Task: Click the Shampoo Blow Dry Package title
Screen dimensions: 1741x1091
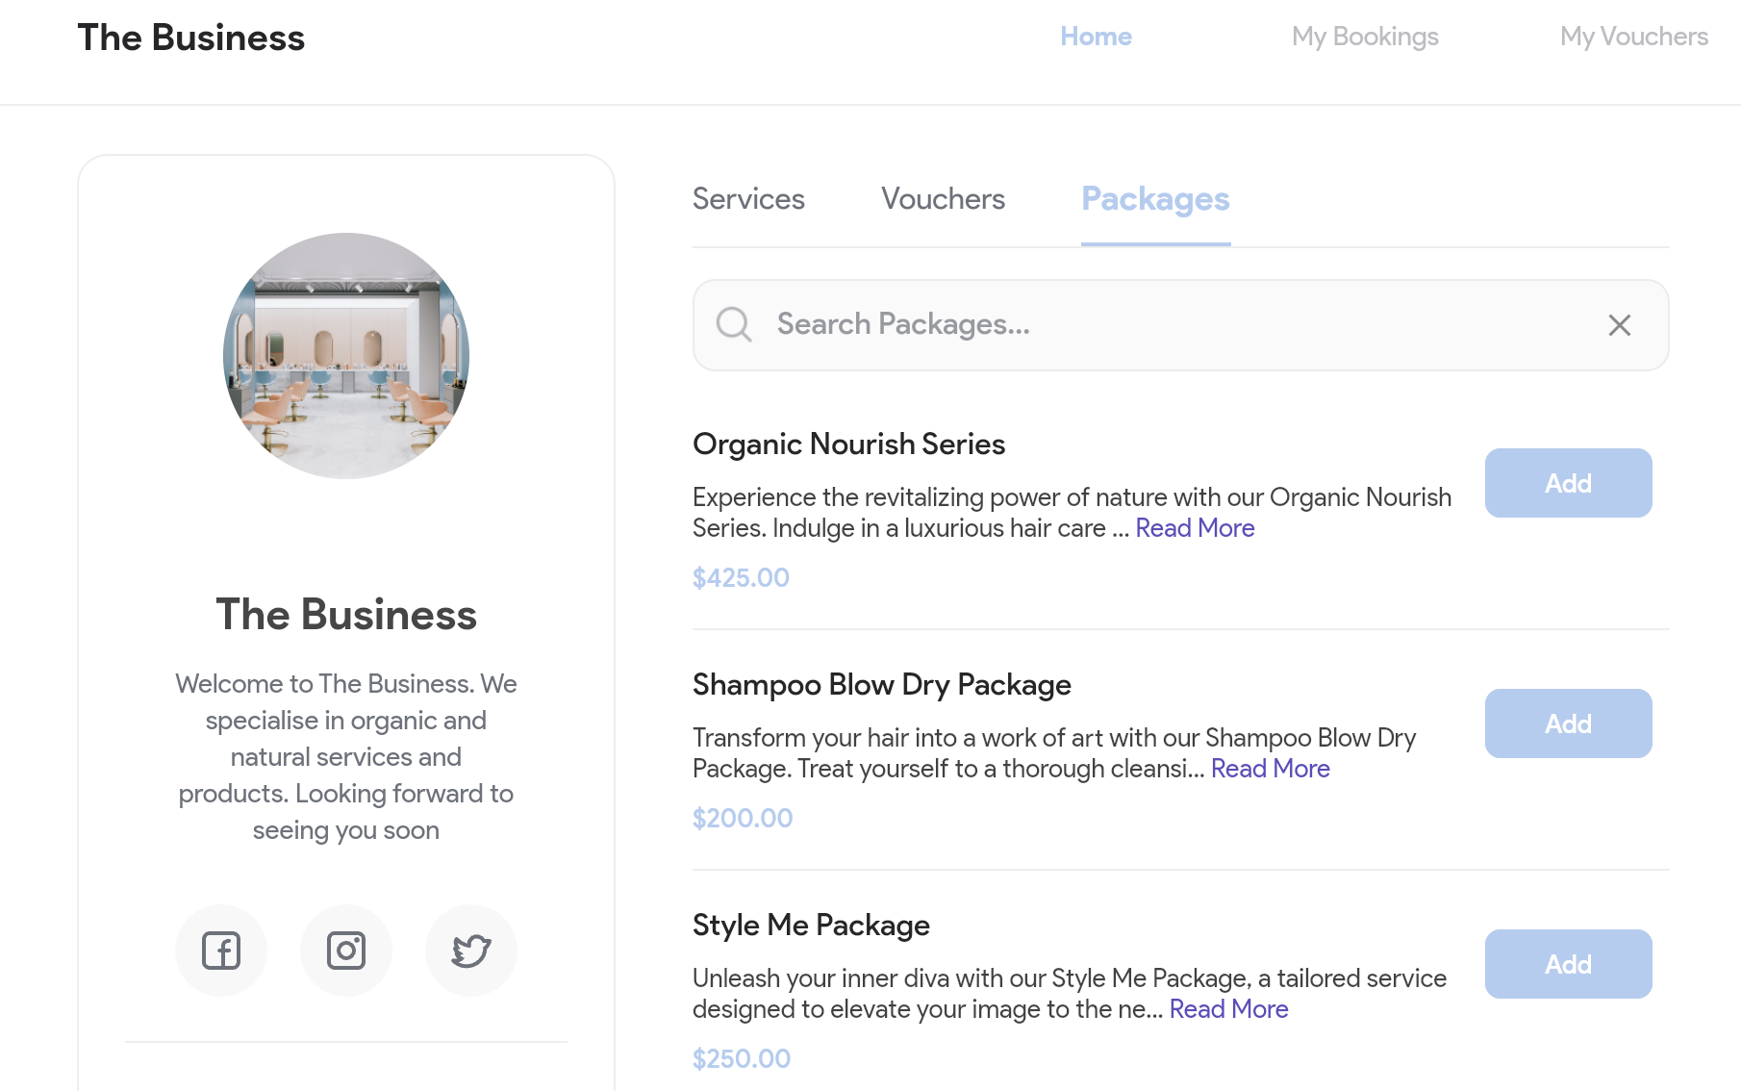Action: coord(881,685)
